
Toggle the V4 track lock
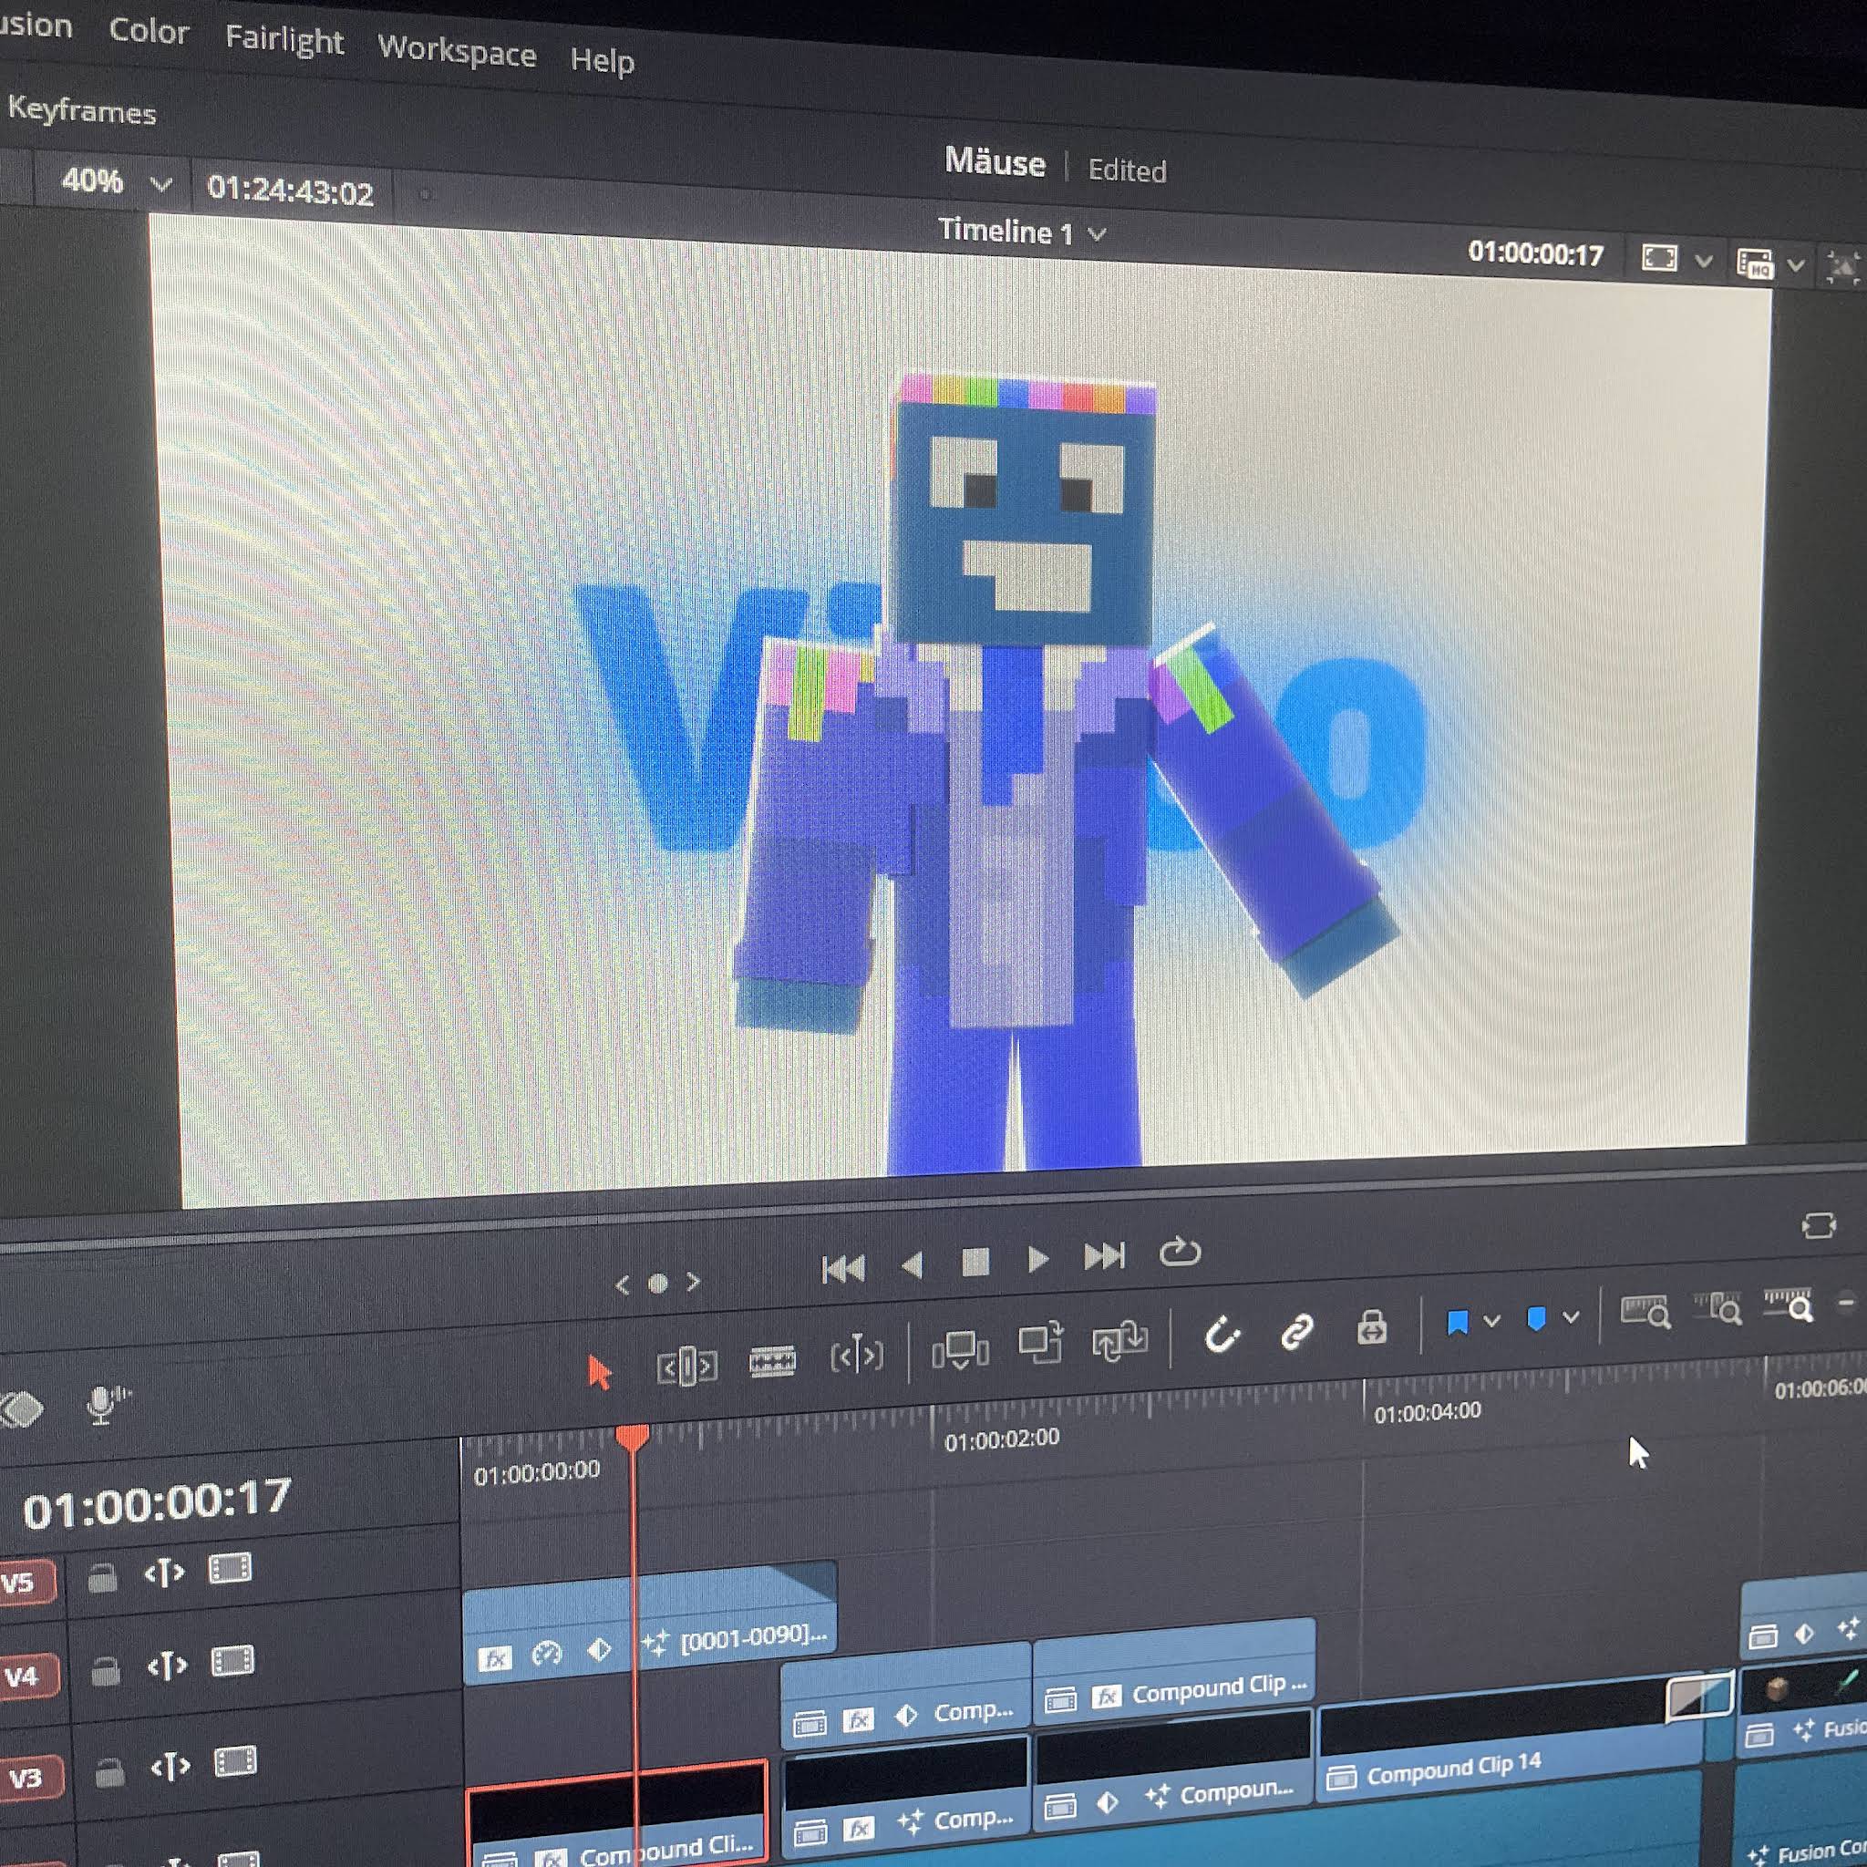click(x=106, y=1671)
